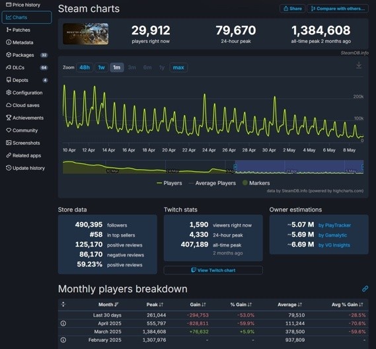Click the 79,670 24-hour peak value
This screenshot has height=349, width=376.
(x=236, y=30)
